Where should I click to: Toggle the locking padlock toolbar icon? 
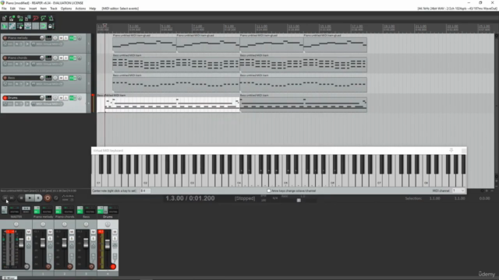[51, 26]
